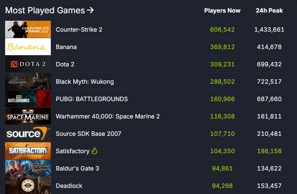Screen dimensions: 297x194
Task: Open the Dota 2 logo thumbnail
Action: click(28, 64)
